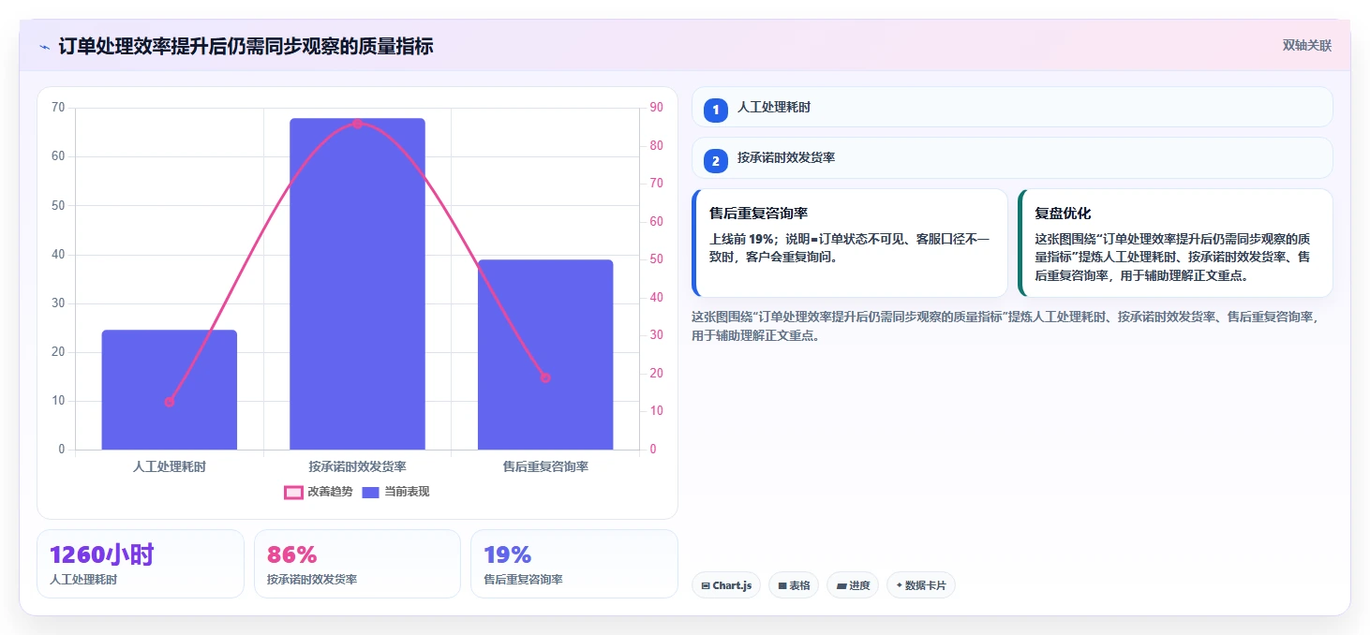This screenshot has width=1370, height=635.
Task: Click the lightning icon beside the title
Action: (x=44, y=46)
